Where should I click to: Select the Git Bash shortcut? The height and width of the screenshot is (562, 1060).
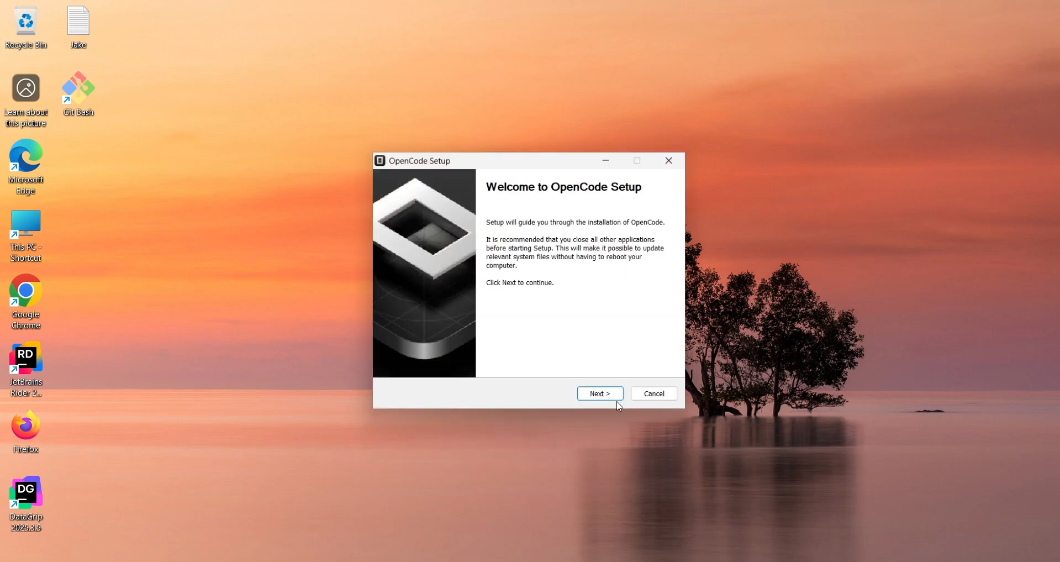click(x=78, y=94)
